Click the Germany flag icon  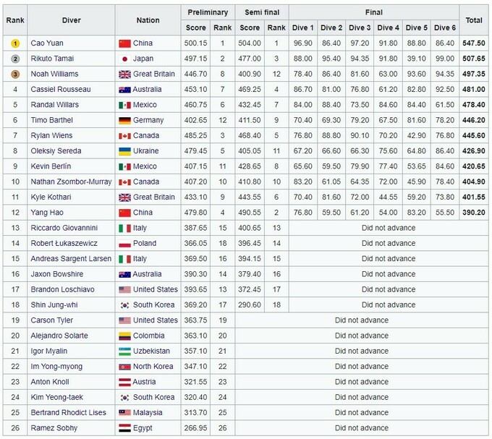(124, 120)
